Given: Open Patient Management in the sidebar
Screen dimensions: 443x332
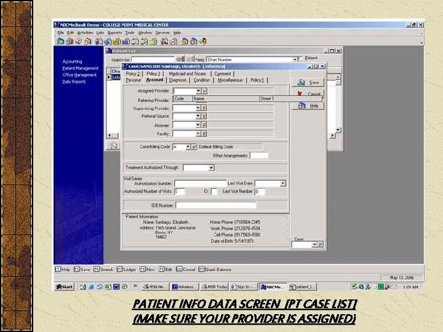Looking at the screenshot, I should tap(80, 68).
